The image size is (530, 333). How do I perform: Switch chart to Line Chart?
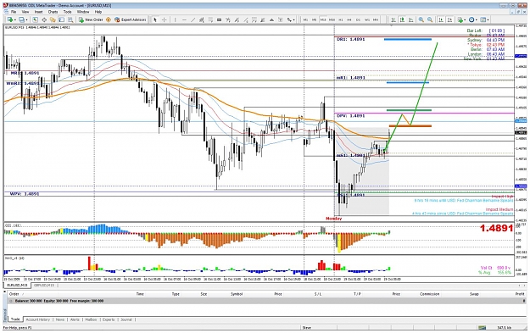[410, 20]
